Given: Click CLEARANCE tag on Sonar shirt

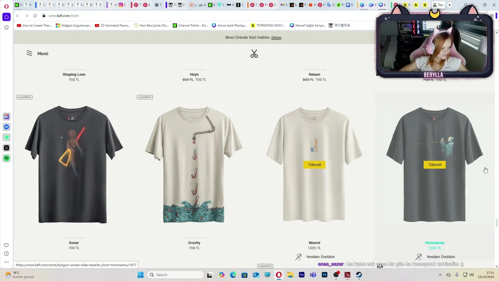Looking at the screenshot, I should 24,97.
